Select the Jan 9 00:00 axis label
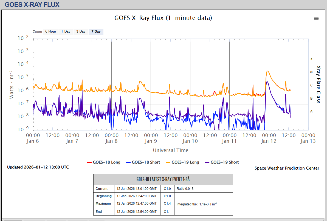Screen dimensions: 327x221 tap(151, 135)
